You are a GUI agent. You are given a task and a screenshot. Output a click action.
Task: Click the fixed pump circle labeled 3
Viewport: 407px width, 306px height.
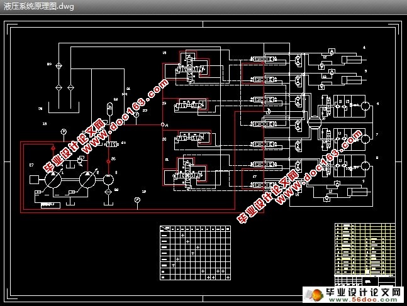click(x=108, y=180)
